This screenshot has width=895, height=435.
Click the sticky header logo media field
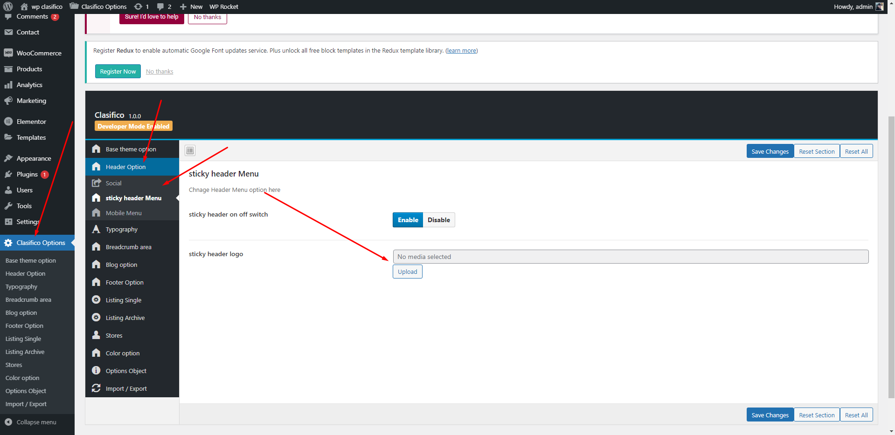point(631,257)
